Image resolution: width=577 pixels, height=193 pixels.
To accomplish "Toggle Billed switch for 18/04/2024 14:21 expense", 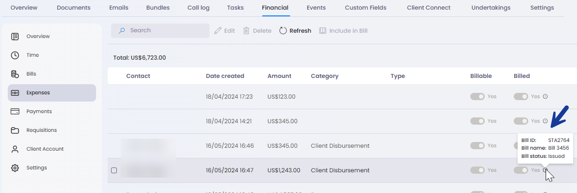I will [521, 121].
